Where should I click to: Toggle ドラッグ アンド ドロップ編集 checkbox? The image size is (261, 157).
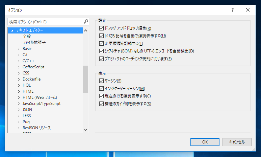pyautogui.click(x=101, y=28)
